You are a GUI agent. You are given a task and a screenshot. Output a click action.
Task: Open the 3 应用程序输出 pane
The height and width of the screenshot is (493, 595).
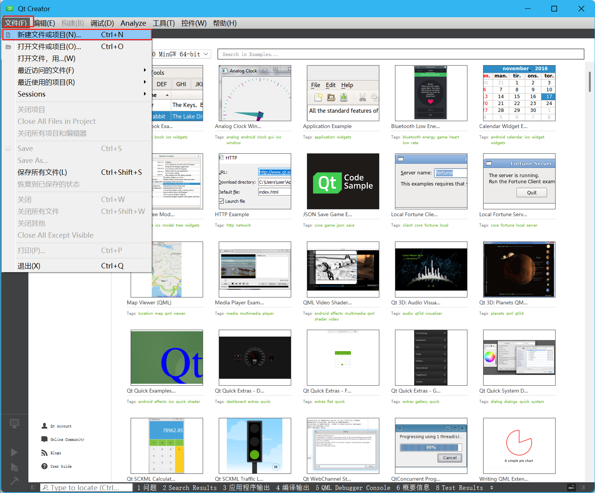click(x=246, y=488)
